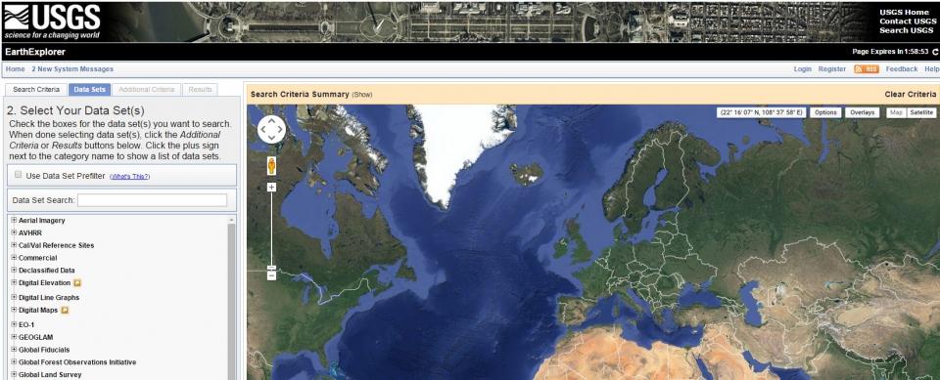Screen dimensions: 940x380
Task: Click the USGS logo in the header
Action: click(52, 21)
